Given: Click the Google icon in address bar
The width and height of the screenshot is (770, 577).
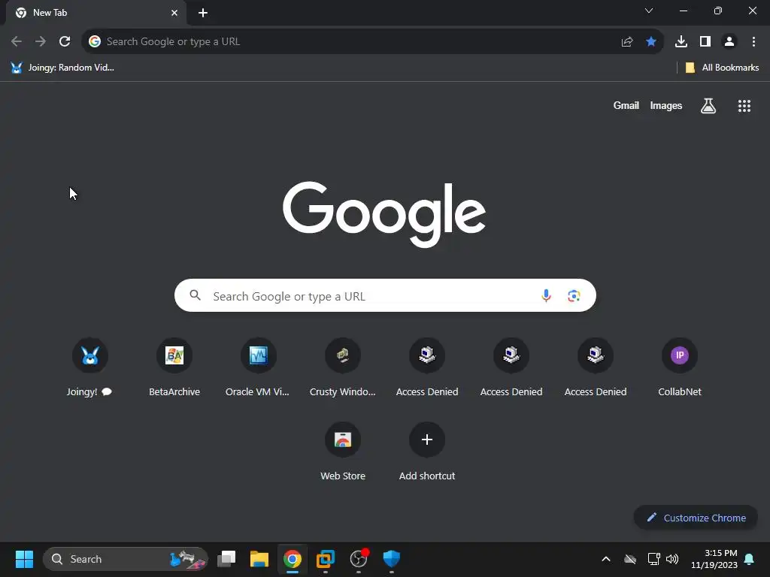Looking at the screenshot, I should pyautogui.click(x=95, y=42).
